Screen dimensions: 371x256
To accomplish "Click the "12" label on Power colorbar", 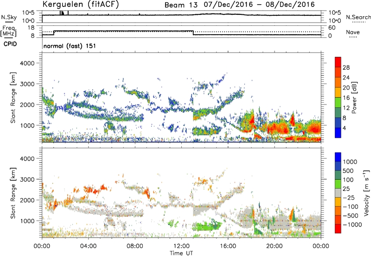I will (346, 108).
